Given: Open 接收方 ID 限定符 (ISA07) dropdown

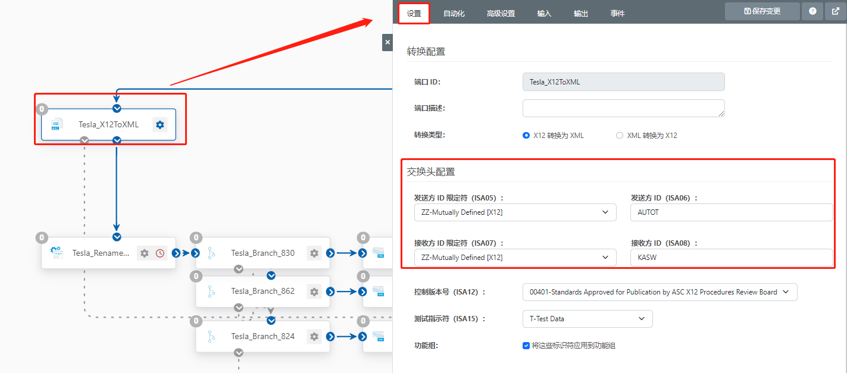Looking at the screenshot, I should click(515, 258).
